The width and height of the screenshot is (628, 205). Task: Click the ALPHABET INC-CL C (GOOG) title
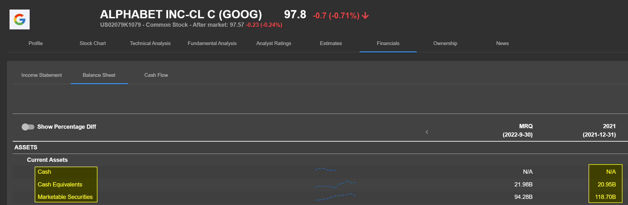(181, 14)
